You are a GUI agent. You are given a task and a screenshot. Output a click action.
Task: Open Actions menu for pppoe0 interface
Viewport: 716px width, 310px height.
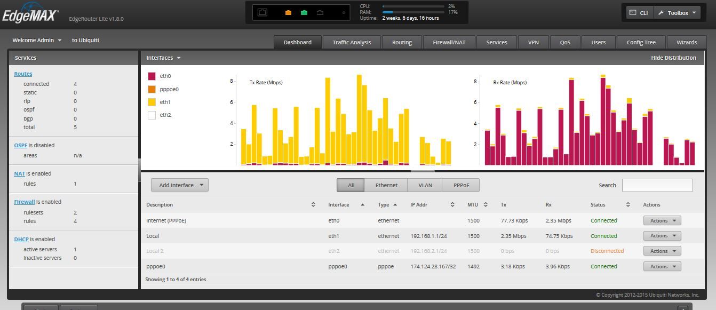[x=662, y=266]
